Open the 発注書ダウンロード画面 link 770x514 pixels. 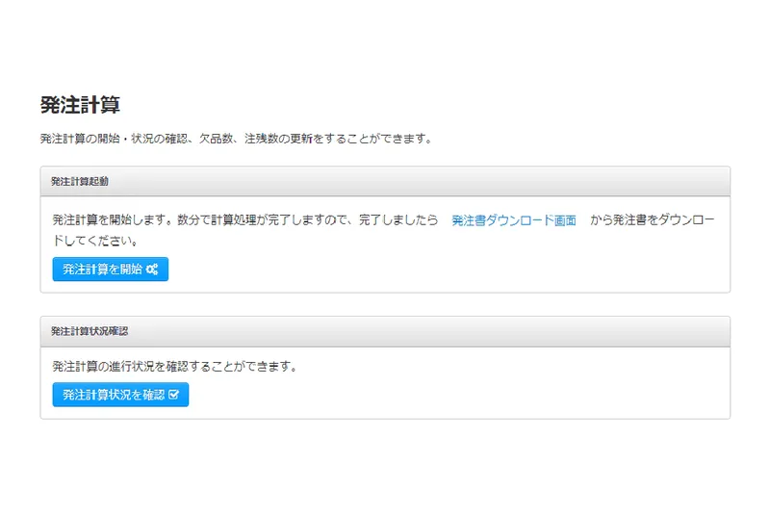point(514,220)
